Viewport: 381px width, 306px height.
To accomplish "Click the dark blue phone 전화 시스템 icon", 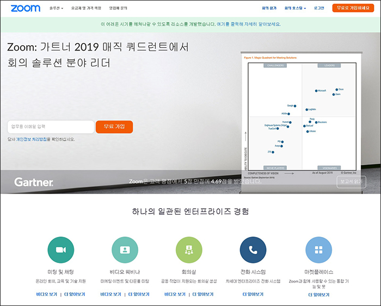I will (253, 249).
